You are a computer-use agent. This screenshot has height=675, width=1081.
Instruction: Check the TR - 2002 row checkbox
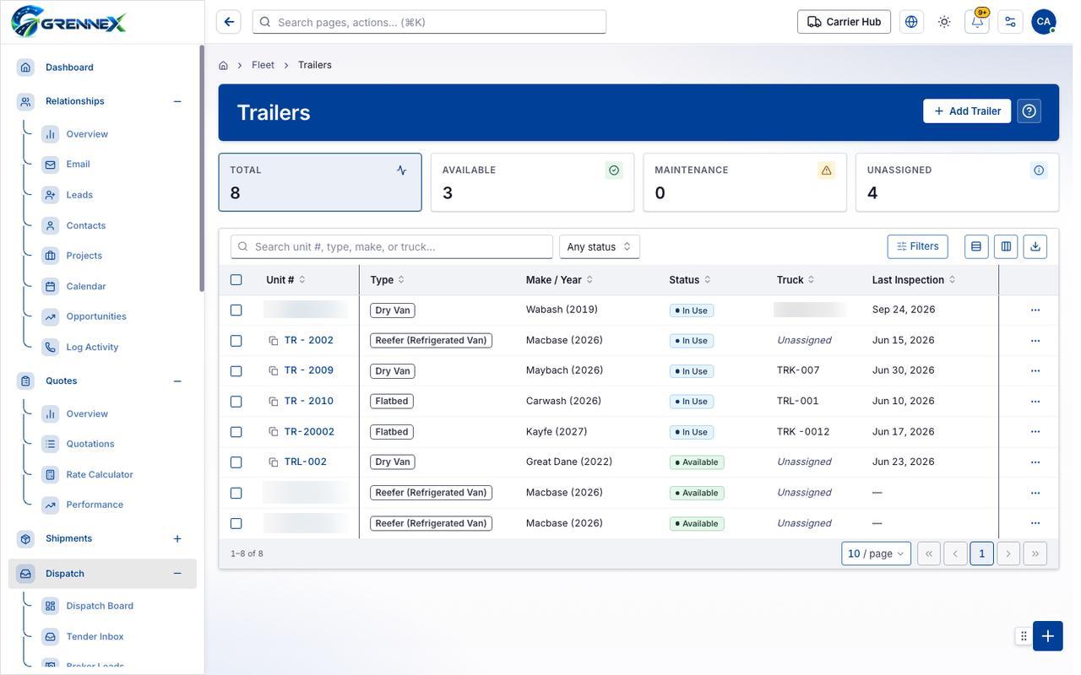click(x=236, y=341)
